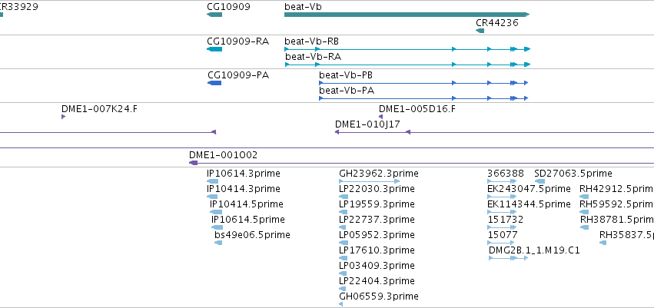Click the DMG2B.1_1.M19.C1 label text
Image resolution: width=654 pixels, height=308 pixels.
[534, 250]
